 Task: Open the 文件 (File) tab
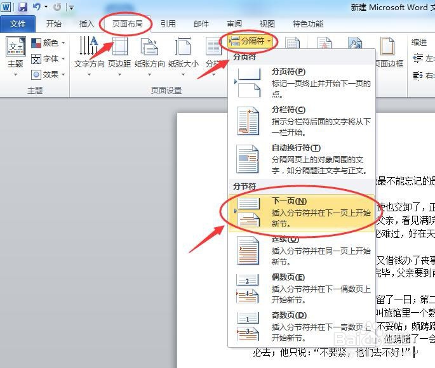pyautogui.click(x=18, y=24)
